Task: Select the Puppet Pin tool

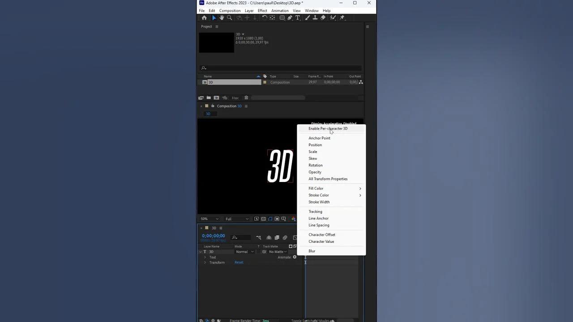Action: click(x=342, y=18)
